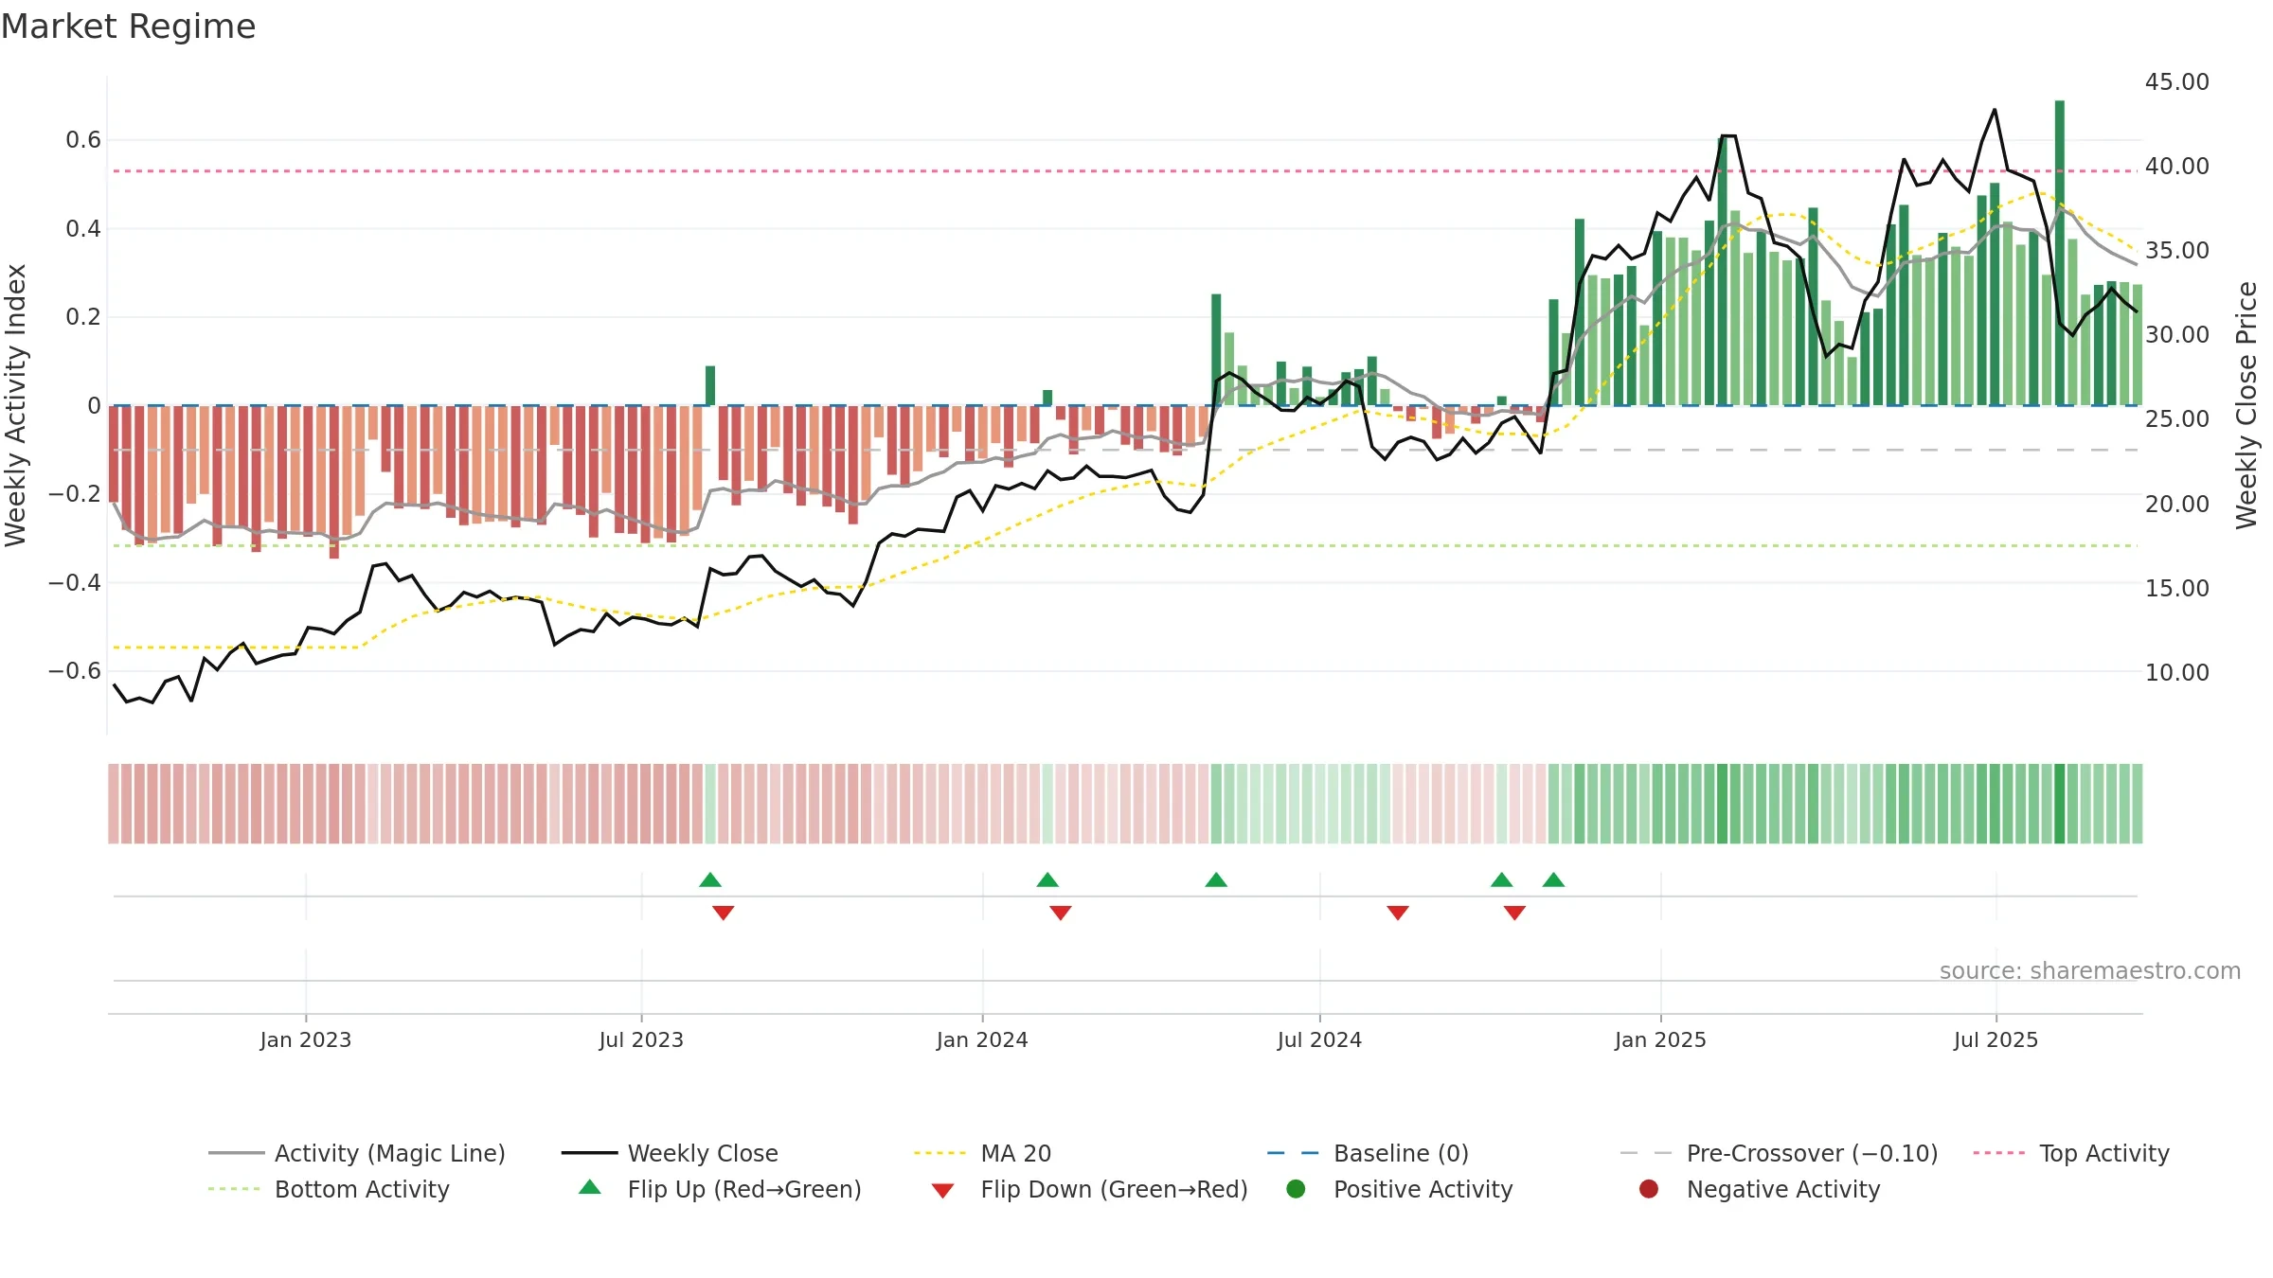This screenshot has width=2273, height=1278.
Task: Click the dark green regime strip segment near Jul 2025
Action: [2060, 804]
